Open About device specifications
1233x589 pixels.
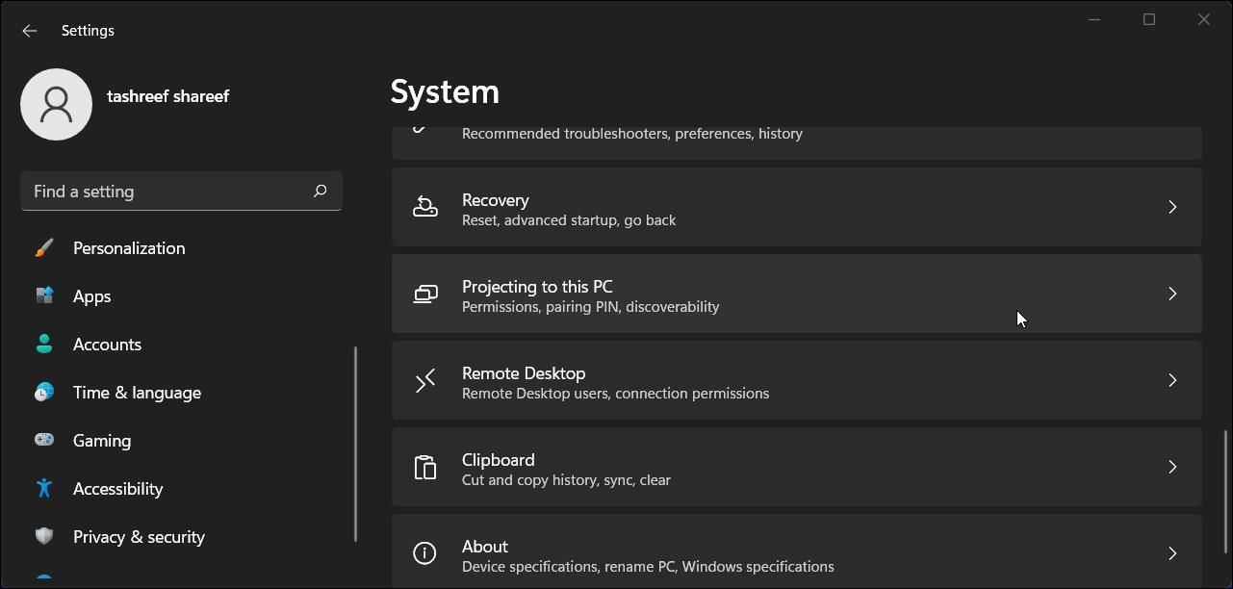point(797,551)
